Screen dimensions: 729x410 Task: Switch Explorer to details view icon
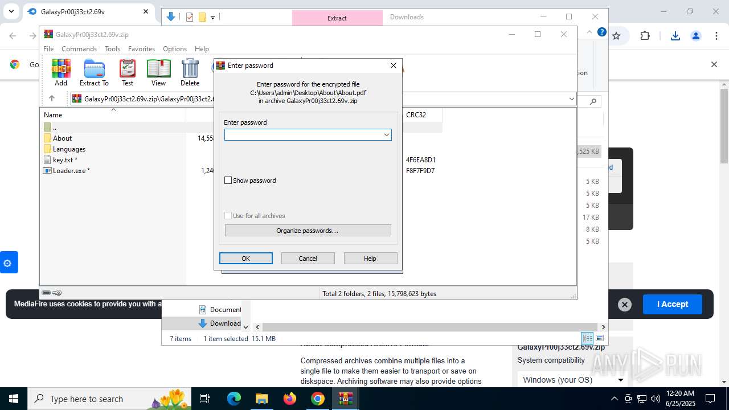click(587, 338)
